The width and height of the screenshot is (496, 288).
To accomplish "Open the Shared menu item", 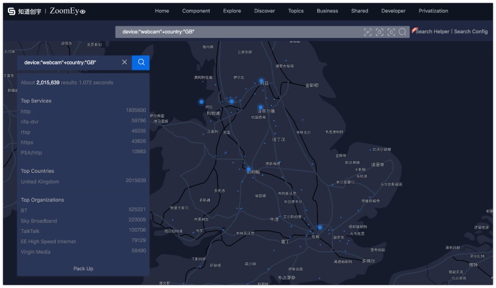I will tap(359, 11).
